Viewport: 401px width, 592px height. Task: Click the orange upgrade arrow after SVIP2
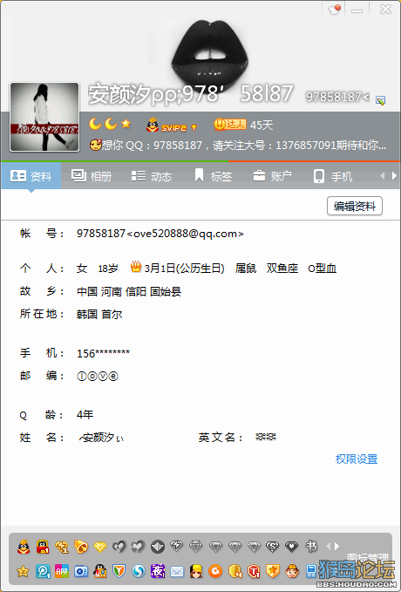pos(194,127)
